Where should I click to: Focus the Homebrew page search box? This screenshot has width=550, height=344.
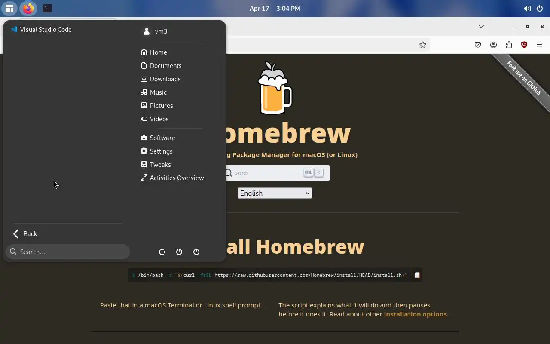(x=278, y=173)
